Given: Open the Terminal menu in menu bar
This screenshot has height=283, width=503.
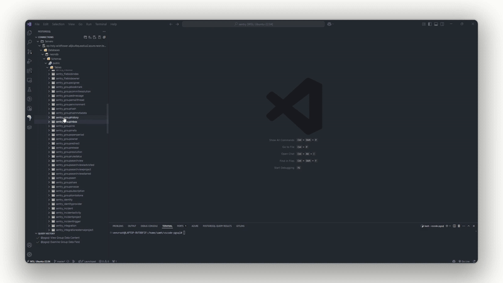Looking at the screenshot, I should (x=101, y=24).
